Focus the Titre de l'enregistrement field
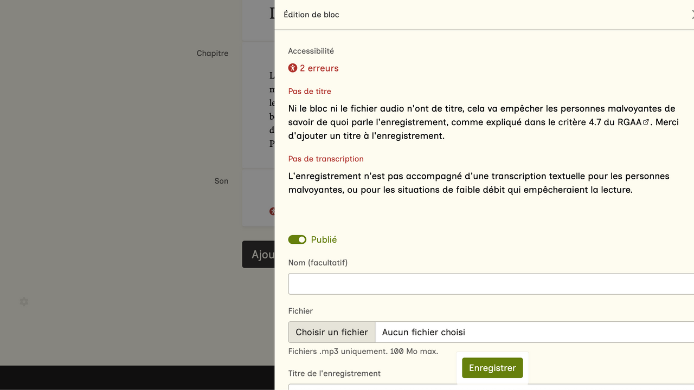The height and width of the screenshot is (390, 694). [x=491, y=387]
